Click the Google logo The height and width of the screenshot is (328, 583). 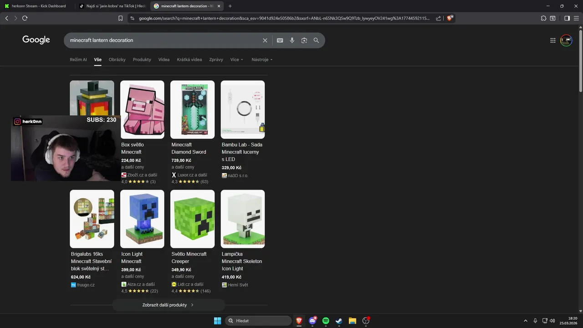(36, 40)
